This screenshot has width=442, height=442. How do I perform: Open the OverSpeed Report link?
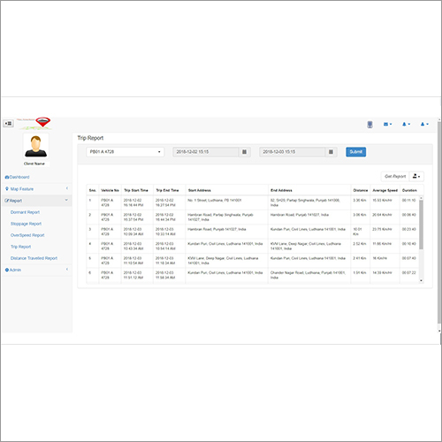click(x=27, y=235)
